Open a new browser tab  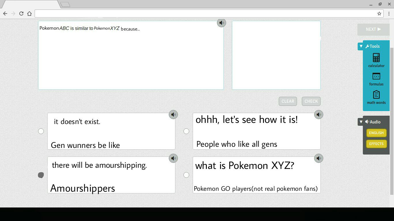tap(65, 5)
